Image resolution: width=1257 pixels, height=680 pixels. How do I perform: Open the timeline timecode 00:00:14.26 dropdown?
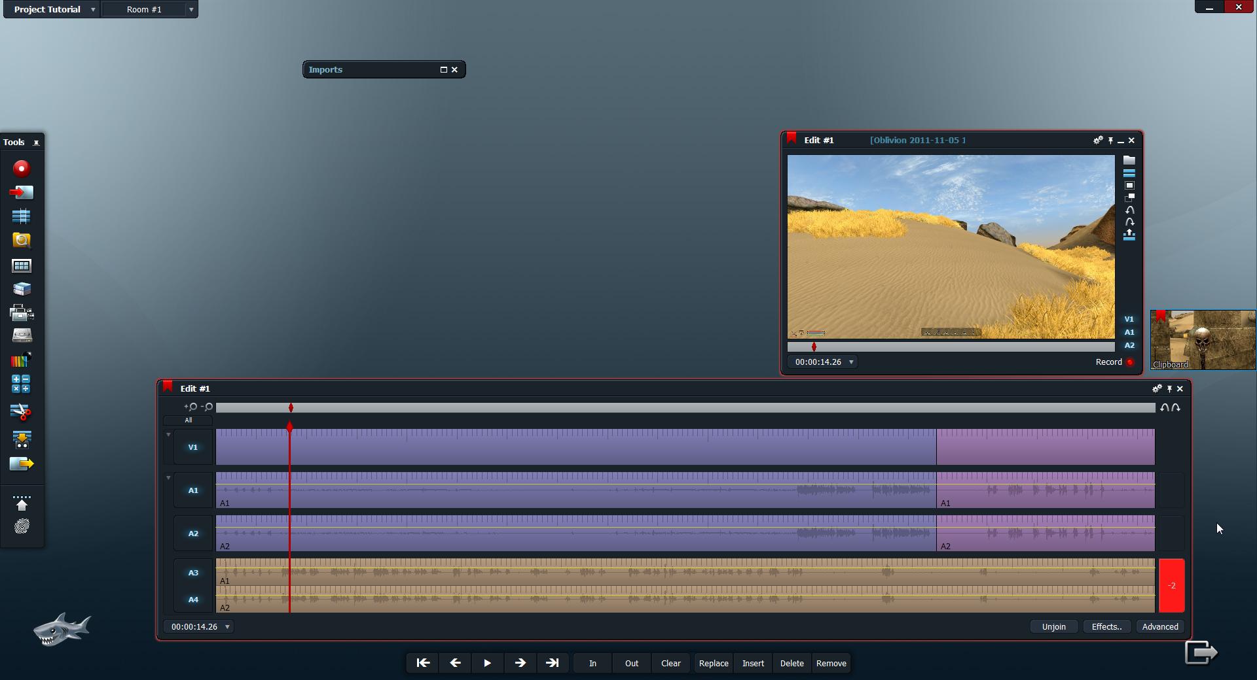(x=227, y=627)
